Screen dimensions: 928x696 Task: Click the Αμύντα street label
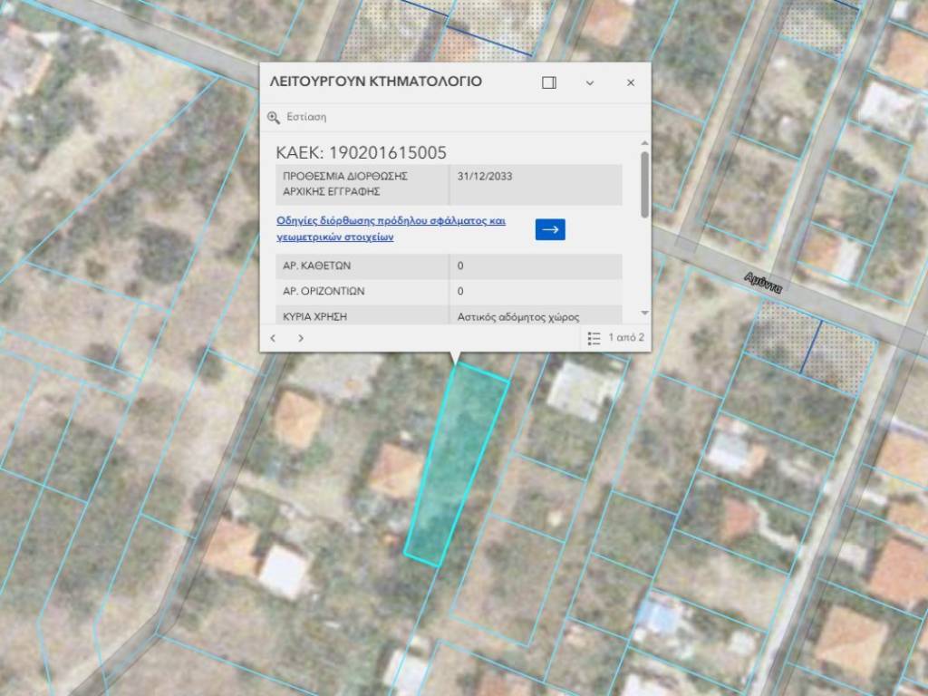(x=762, y=283)
